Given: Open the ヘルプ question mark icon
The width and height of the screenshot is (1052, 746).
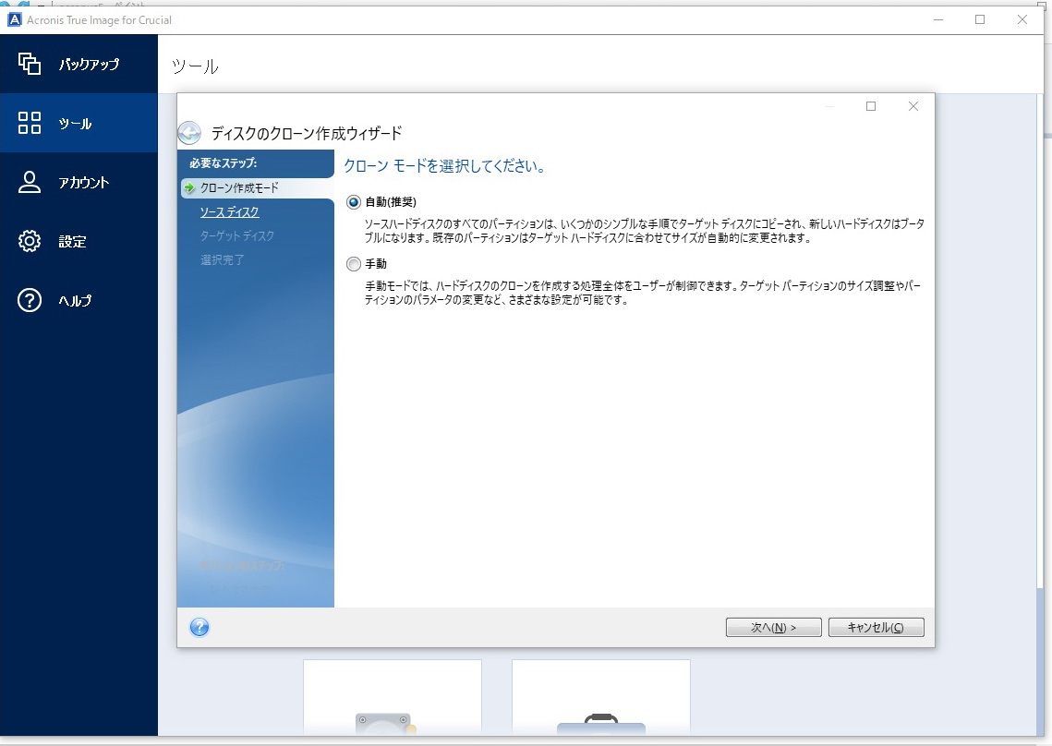Looking at the screenshot, I should pyautogui.click(x=29, y=300).
